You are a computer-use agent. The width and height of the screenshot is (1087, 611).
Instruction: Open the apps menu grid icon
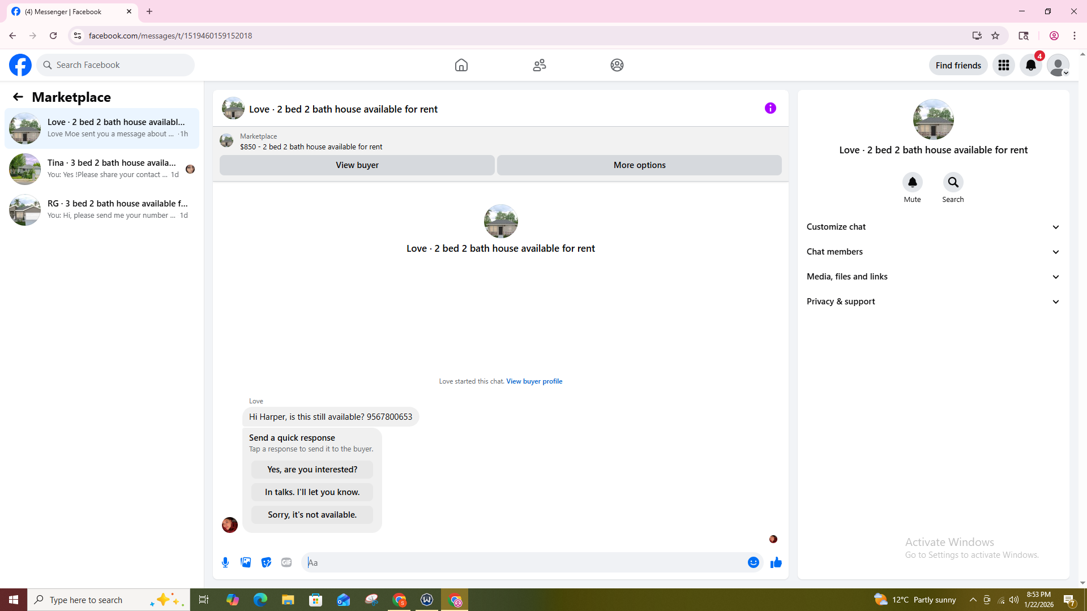tap(1004, 65)
